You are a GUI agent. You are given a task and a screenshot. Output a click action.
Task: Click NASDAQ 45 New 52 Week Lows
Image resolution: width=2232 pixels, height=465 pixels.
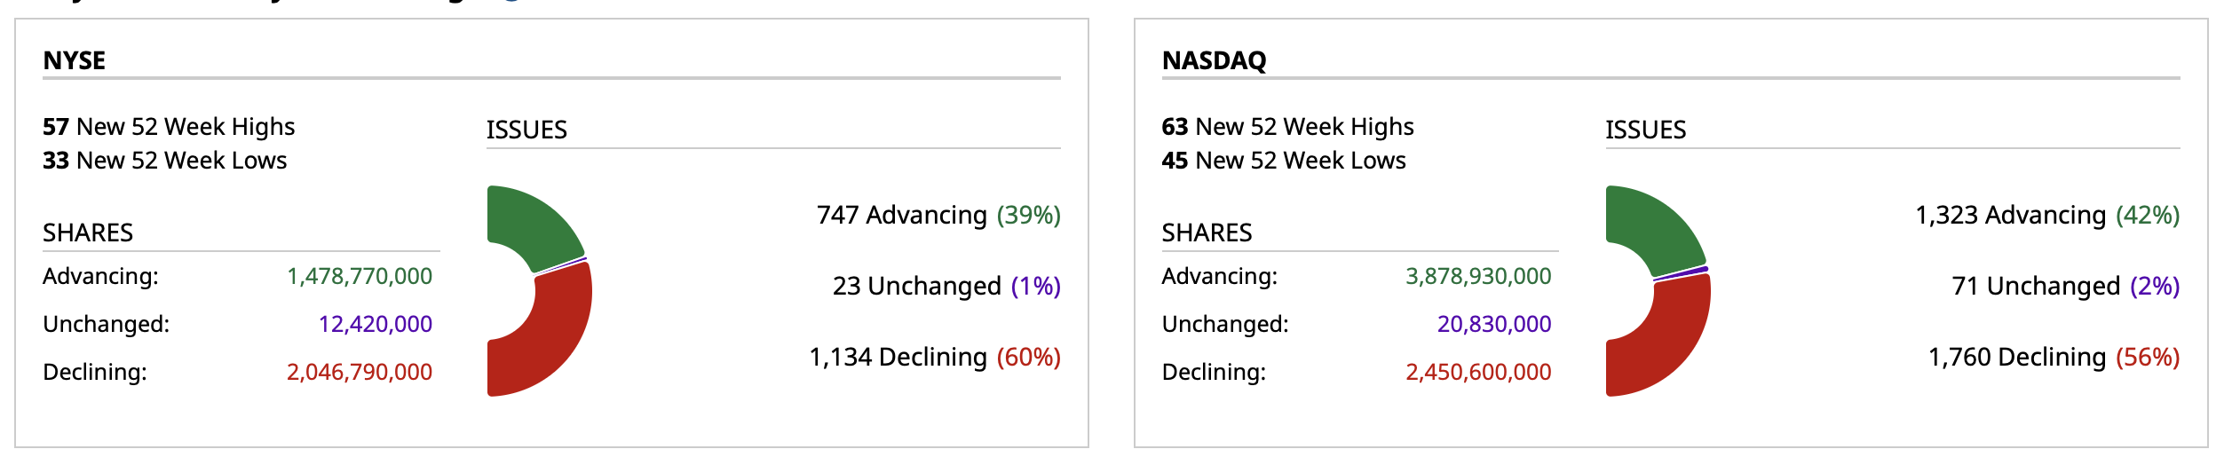pos(1284,161)
